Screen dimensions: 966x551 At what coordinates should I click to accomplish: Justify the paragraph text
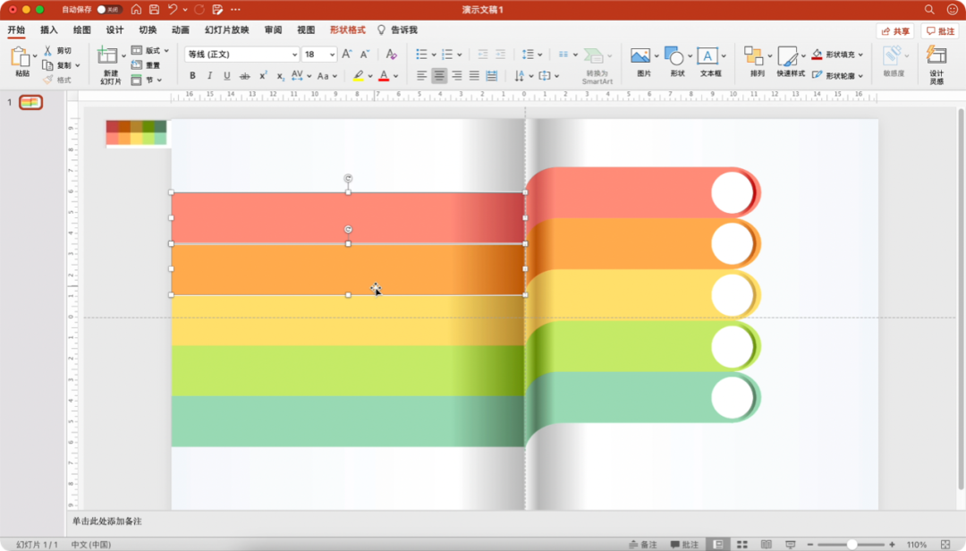point(474,76)
